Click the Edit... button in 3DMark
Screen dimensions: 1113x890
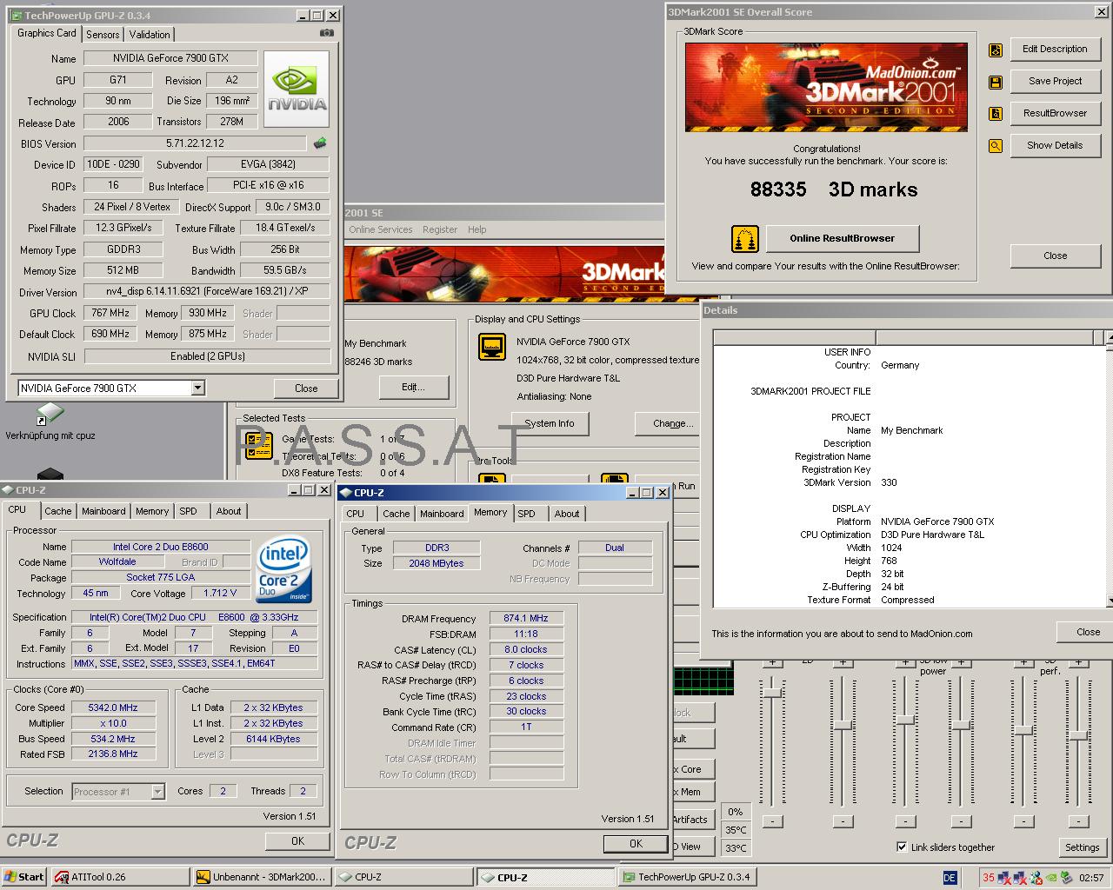point(413,387)
